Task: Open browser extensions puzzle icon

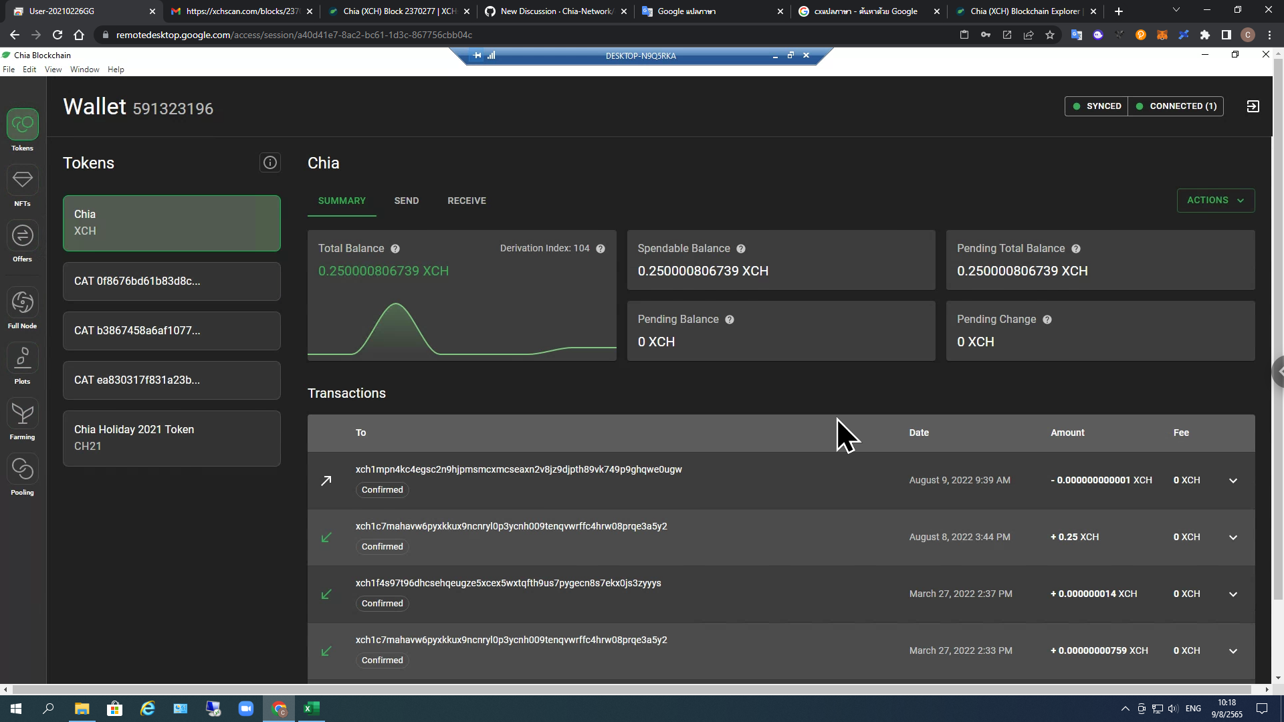Action: (x=1205, y=35)
